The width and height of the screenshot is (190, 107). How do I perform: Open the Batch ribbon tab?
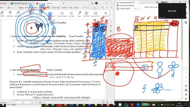[76, 7]
